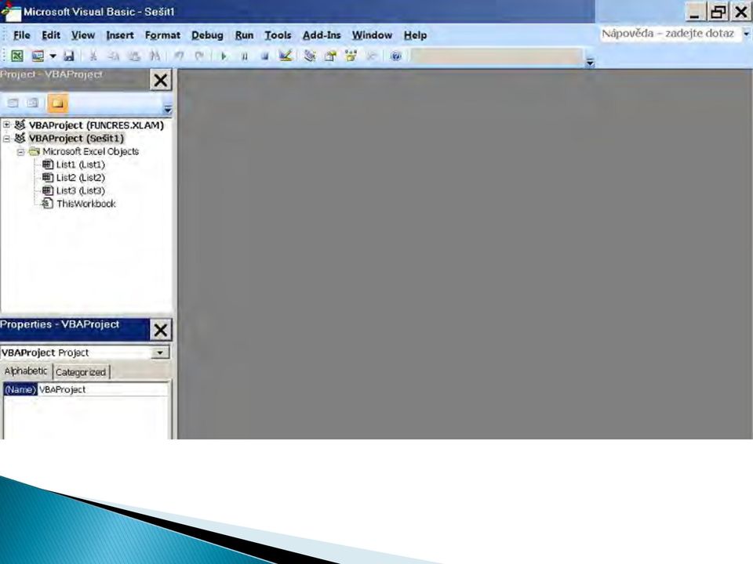Screen dimensions: 753x564
Task: Click the Break pause icon
Action: click(x=244, y=56)
